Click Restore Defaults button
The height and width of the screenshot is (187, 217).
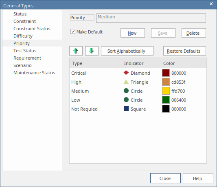click(x=184, y=51)
